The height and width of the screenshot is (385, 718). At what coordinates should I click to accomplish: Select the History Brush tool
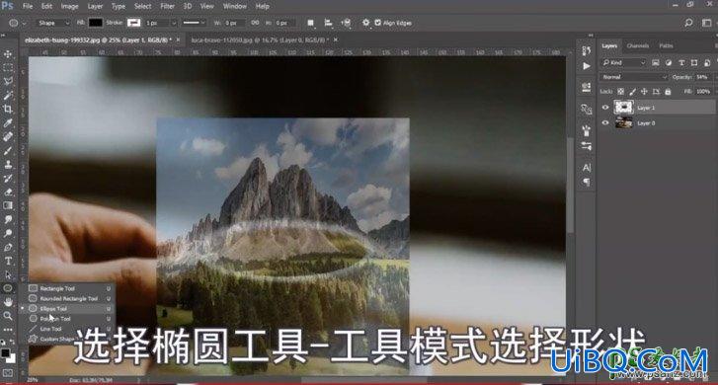tap(8, 178)
